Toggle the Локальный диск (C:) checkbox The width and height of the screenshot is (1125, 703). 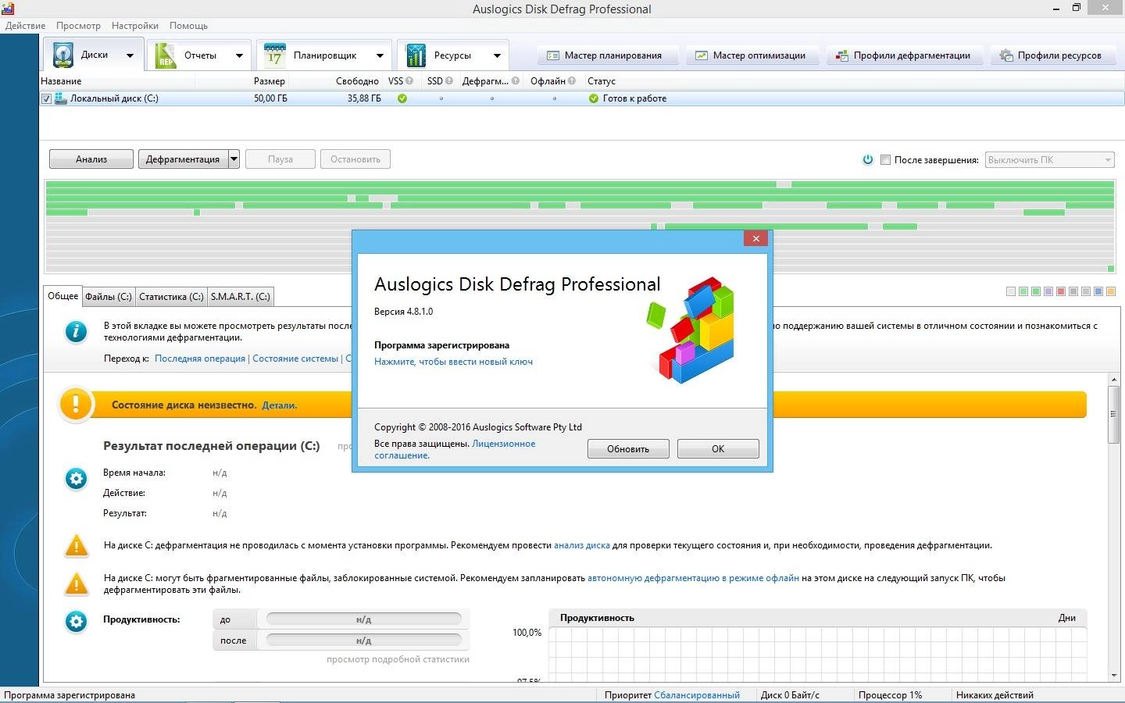coord(46,98)
